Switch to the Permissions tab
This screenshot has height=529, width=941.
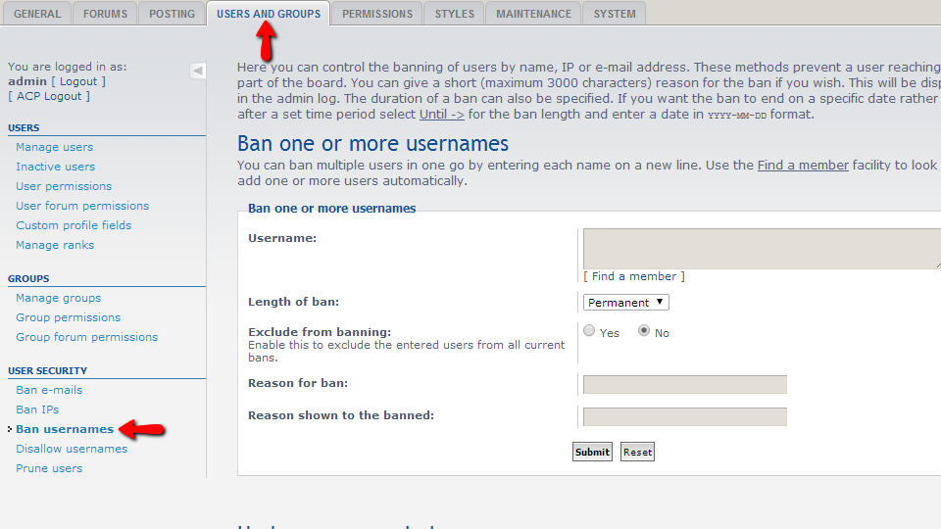[x=376, y=14]
